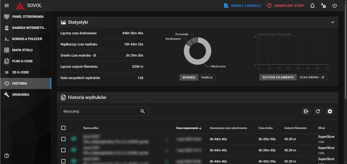Click the Awaryjny Stop emergency button
347x164 pixels.
(x=286, y=6)
